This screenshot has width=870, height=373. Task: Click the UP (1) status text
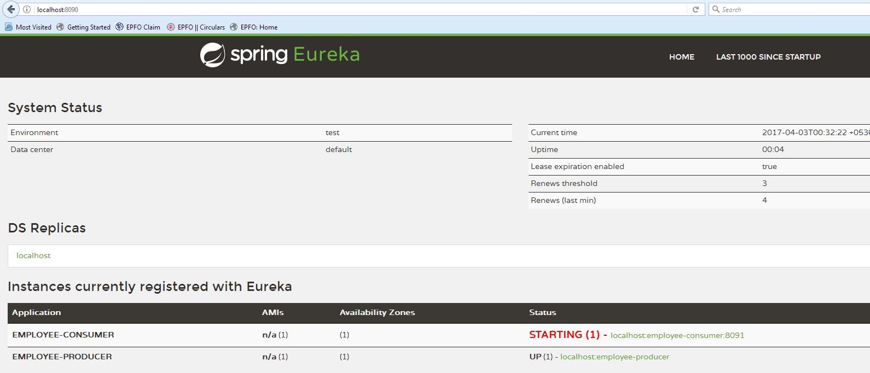(541, 357)
